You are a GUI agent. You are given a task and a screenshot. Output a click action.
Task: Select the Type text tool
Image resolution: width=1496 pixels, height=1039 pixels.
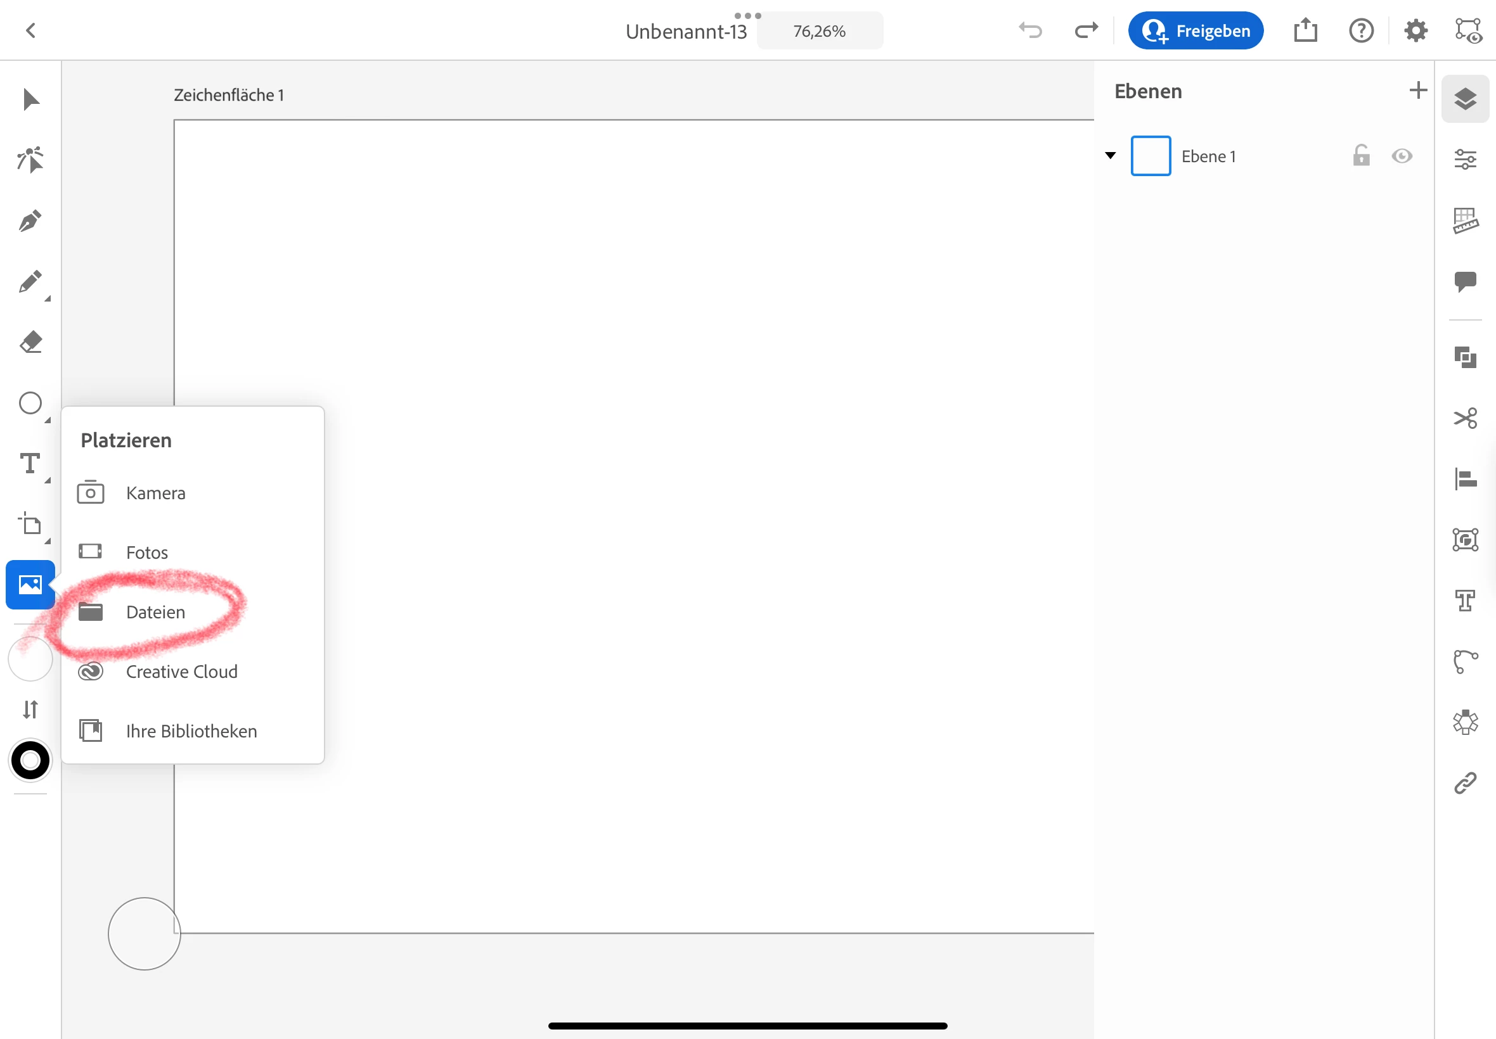tap(30, 464)
